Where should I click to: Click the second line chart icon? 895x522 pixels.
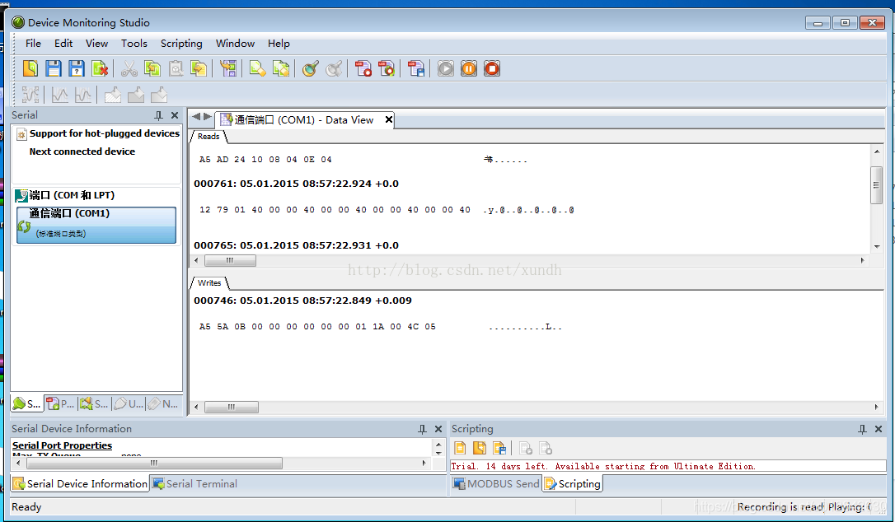point(82,95)
